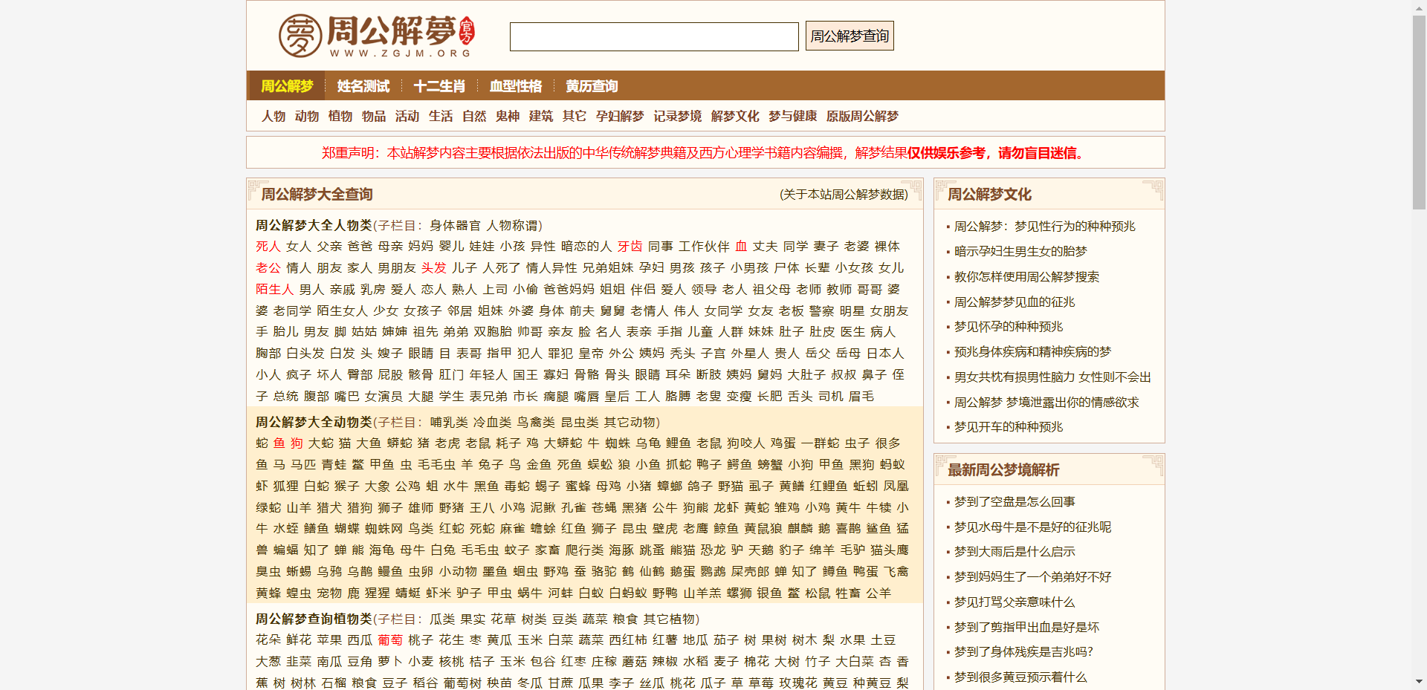The width and height of the screenshot is (1427, 690).
Task: Open 梦见怀孕的种种预兆 article
Action: [1009, 326]
